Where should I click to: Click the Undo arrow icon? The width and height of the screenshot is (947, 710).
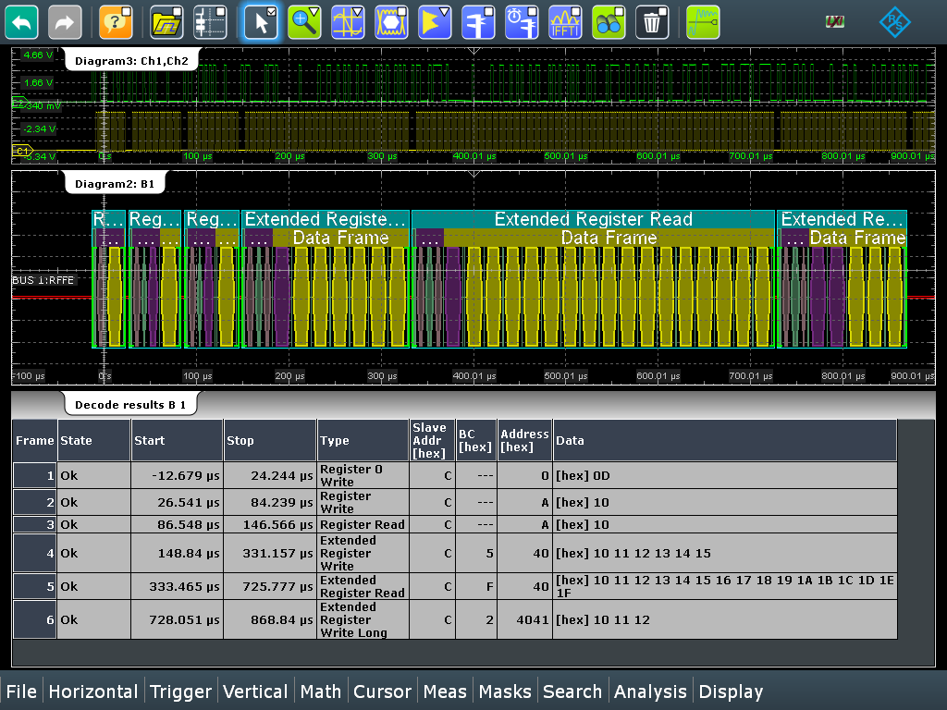click(21, 22)
